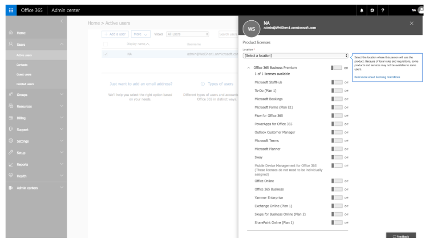Go to Home in the sidebar
The height and width of the screenshot is (245, 430).
21,33
